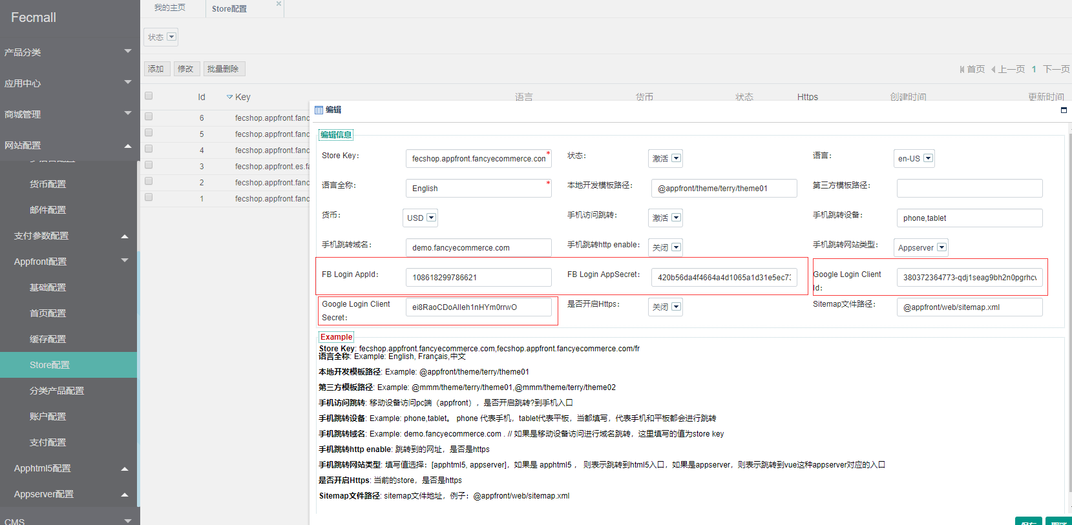Expand the 商城管理 sidebar menu
1072x525 pixels.
click(68, 114)
